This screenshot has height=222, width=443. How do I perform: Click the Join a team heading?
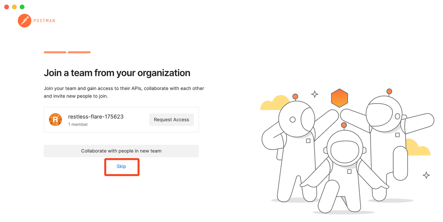(x=117, y=73)
